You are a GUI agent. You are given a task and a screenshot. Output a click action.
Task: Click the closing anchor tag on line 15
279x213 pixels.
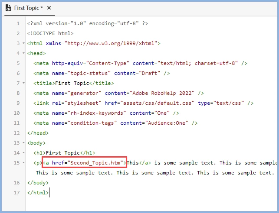(x=145, y=163)
